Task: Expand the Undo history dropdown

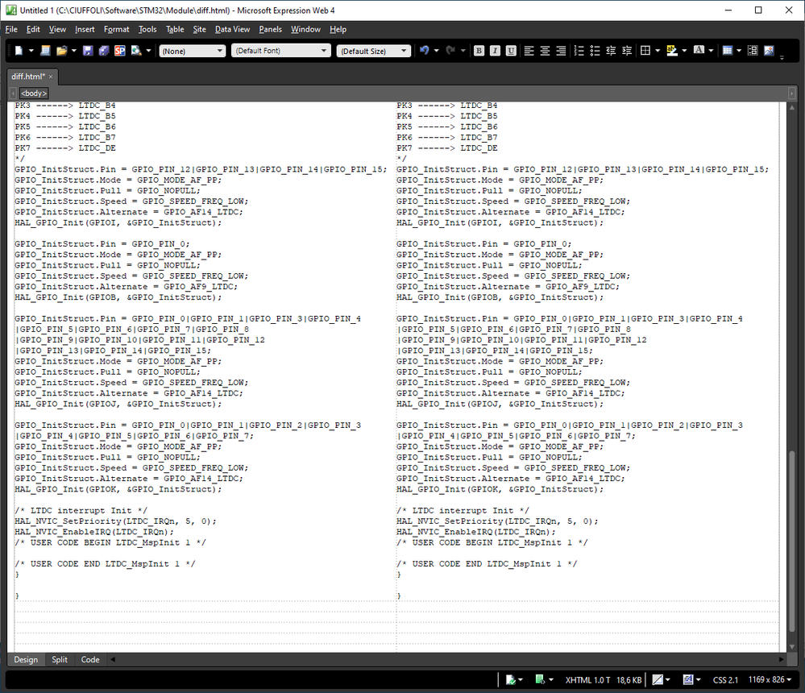Action: pos(437,51)
